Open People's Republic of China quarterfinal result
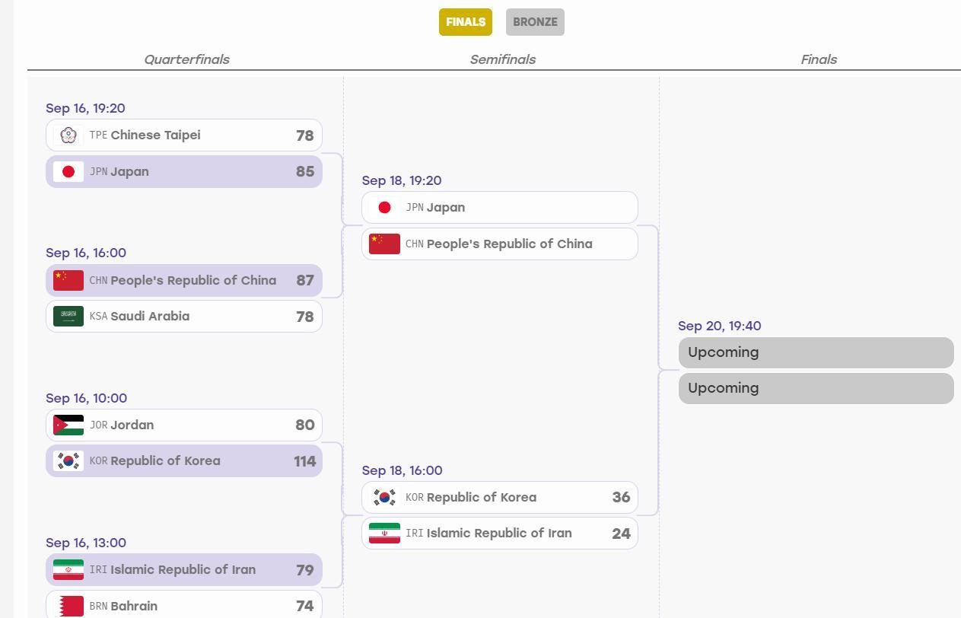This screenshot has height=618, width=961. click(x=184, y=280)
